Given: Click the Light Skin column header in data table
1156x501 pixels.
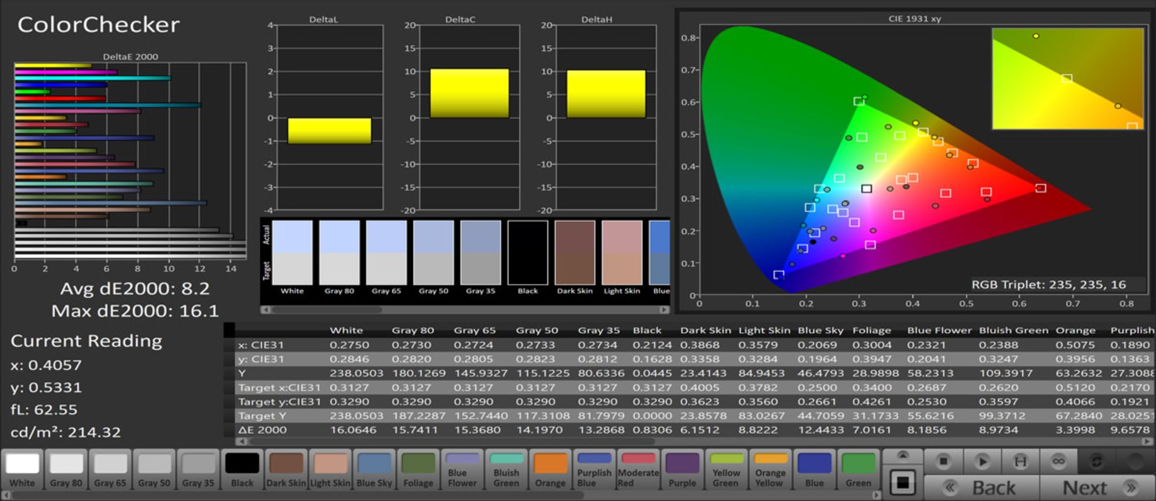Looking at the screenshot, I should (x=763, y=330).
